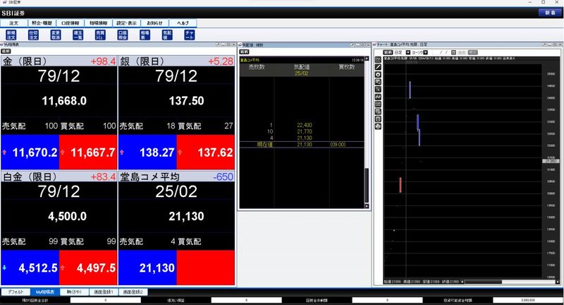Expand the ローソク chart type dropdown
The image size is (564, 305).
[x=423, y=52]
